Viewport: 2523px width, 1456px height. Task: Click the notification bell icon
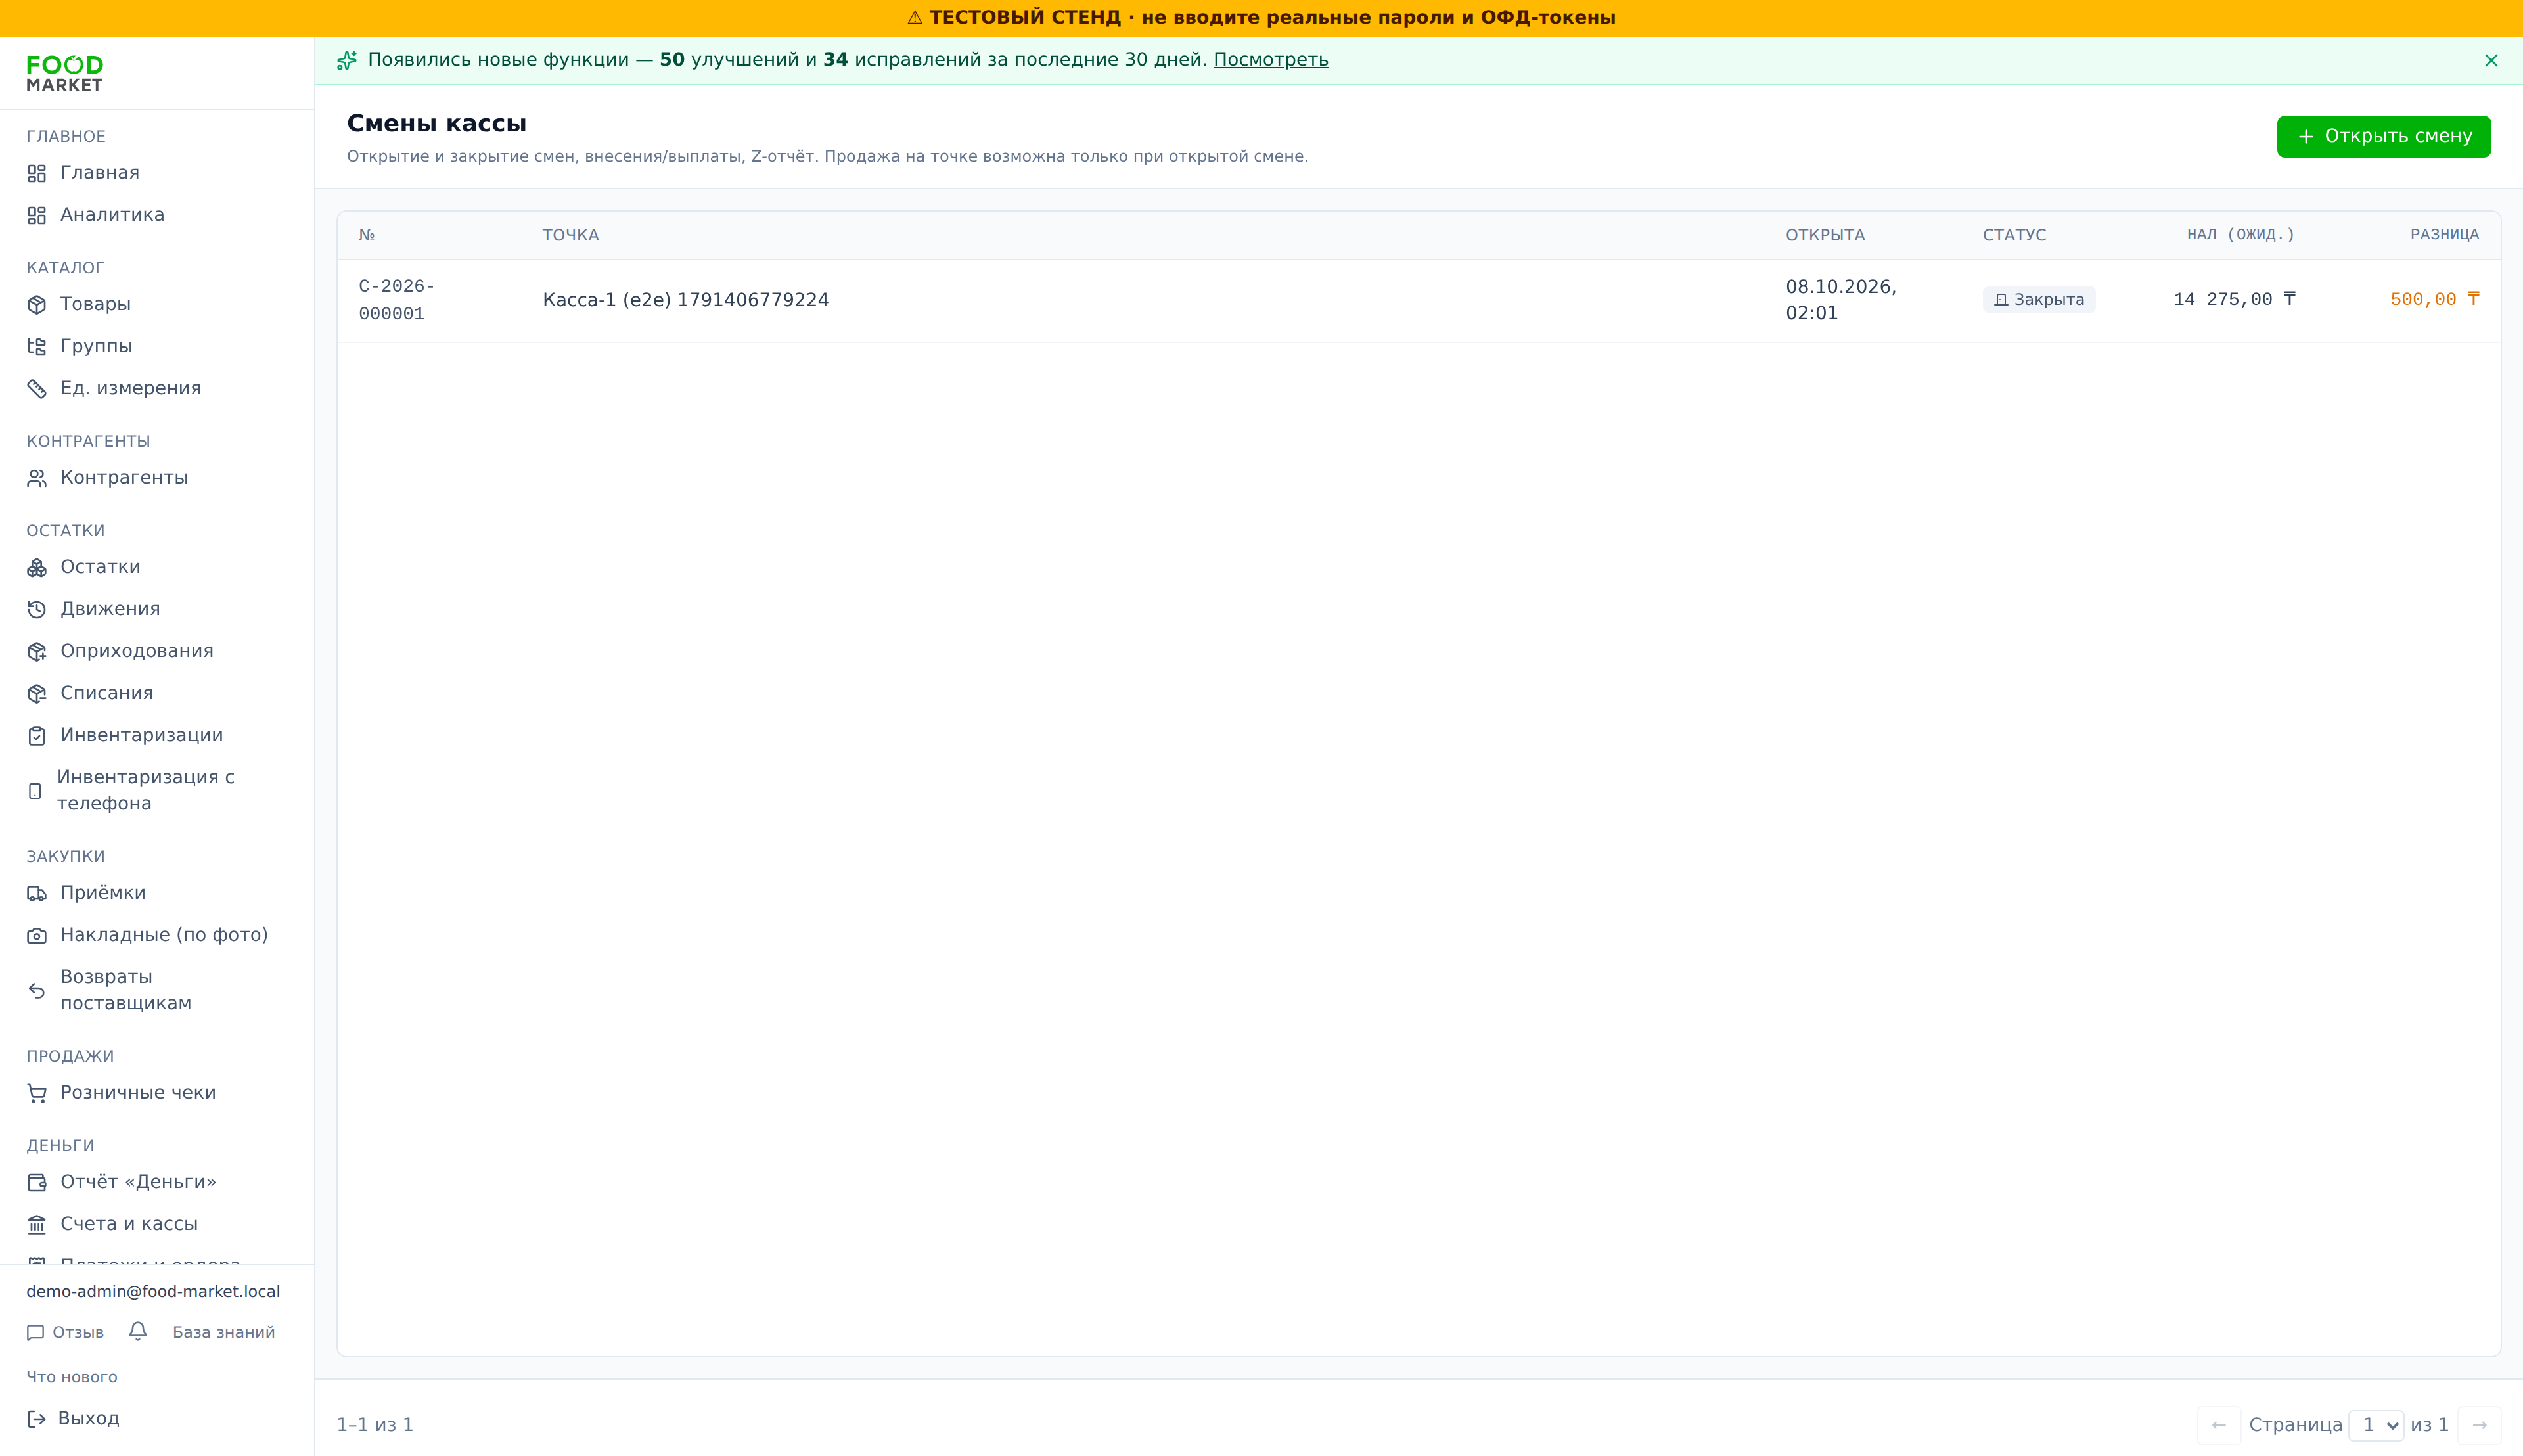138,1331
